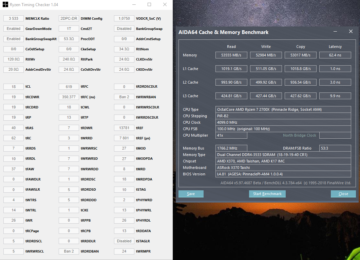Click the Memory Bus value 1766.2 MHz

point(231,148)
